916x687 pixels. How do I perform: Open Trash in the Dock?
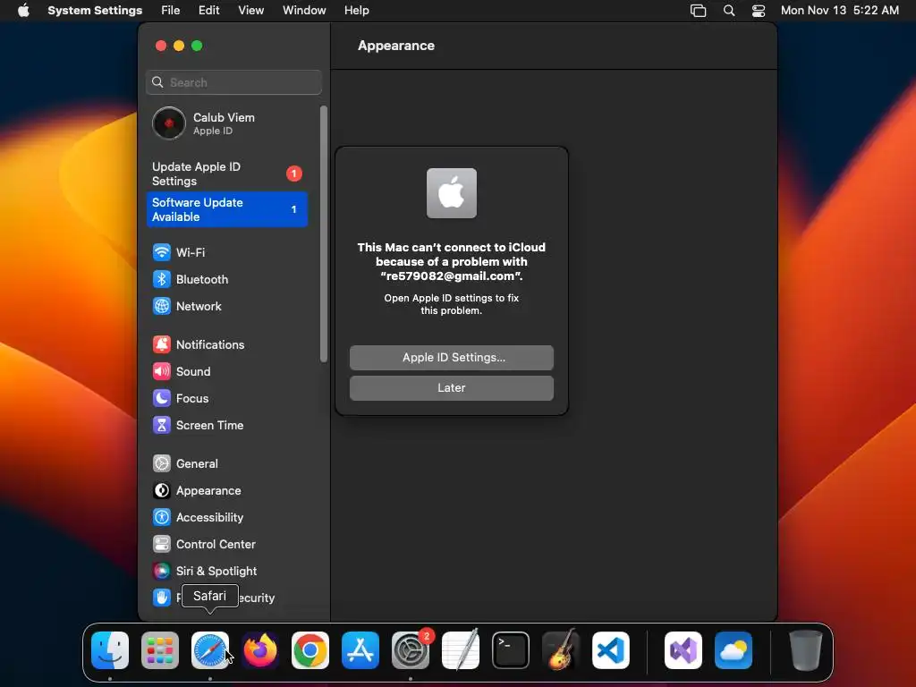[806, 650]
